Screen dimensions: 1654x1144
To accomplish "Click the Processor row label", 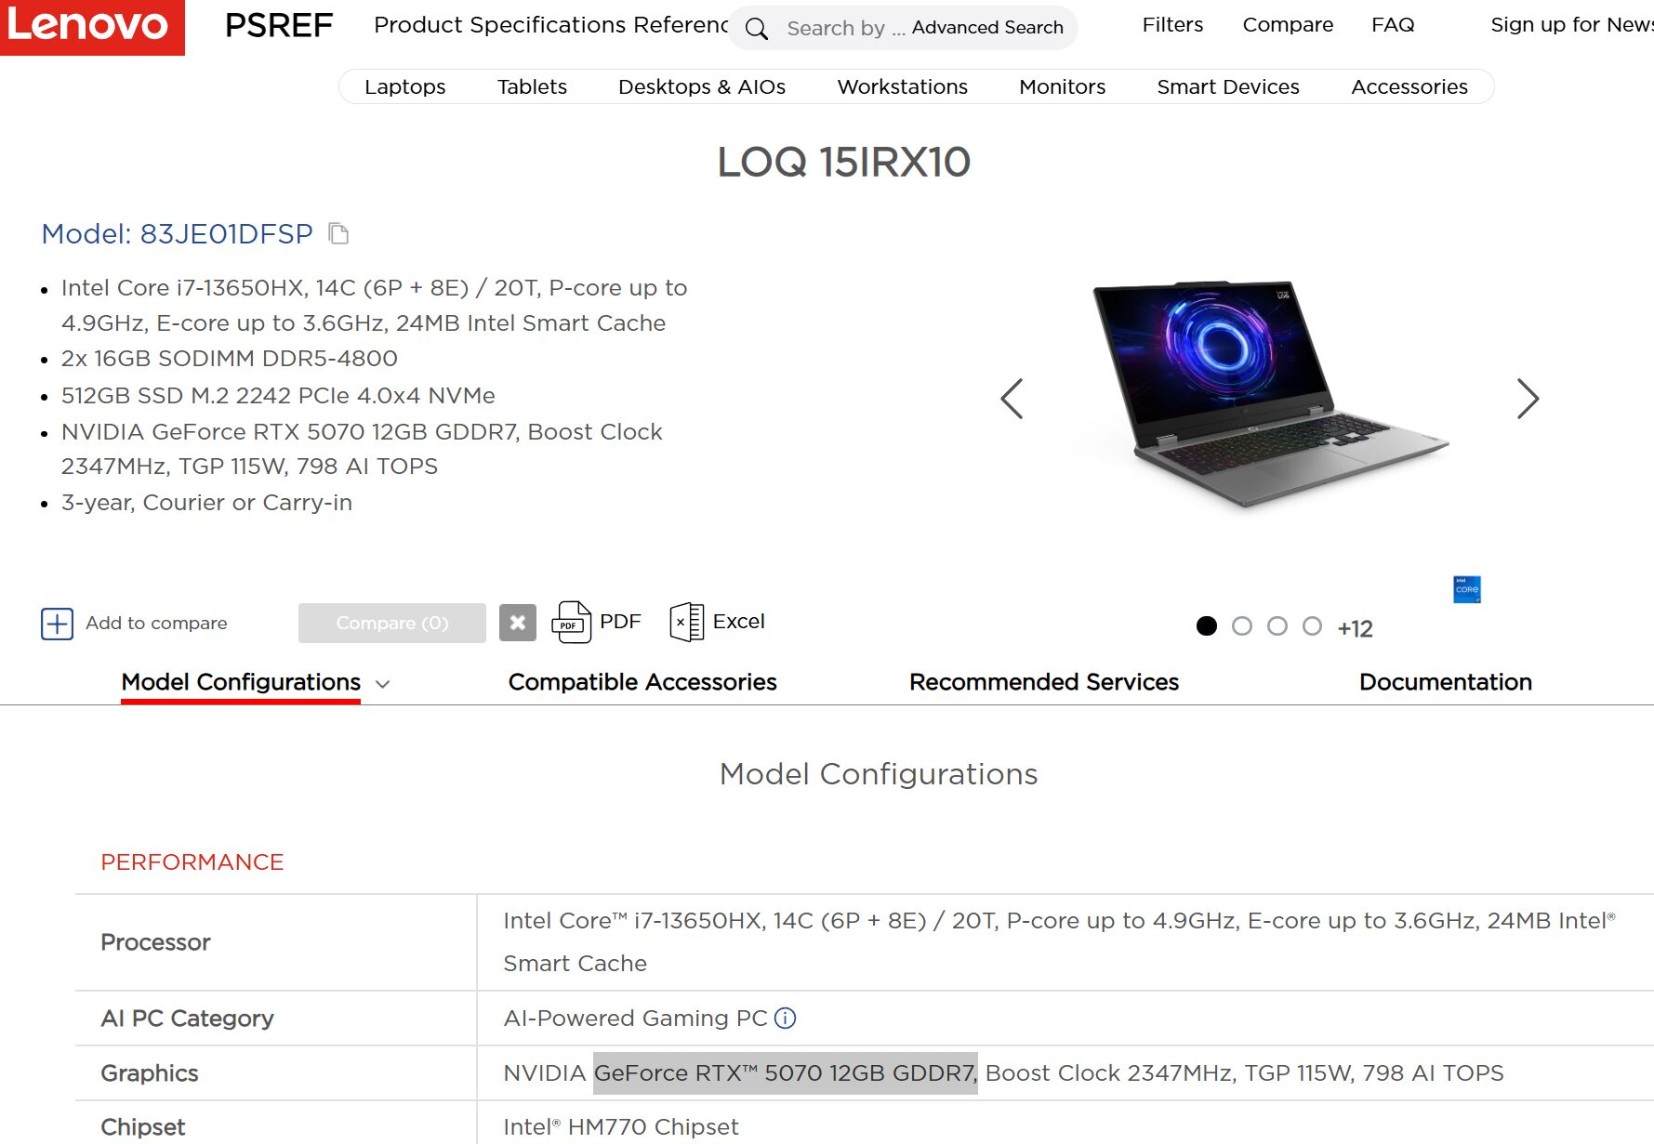I will click(x=155, y=942).
